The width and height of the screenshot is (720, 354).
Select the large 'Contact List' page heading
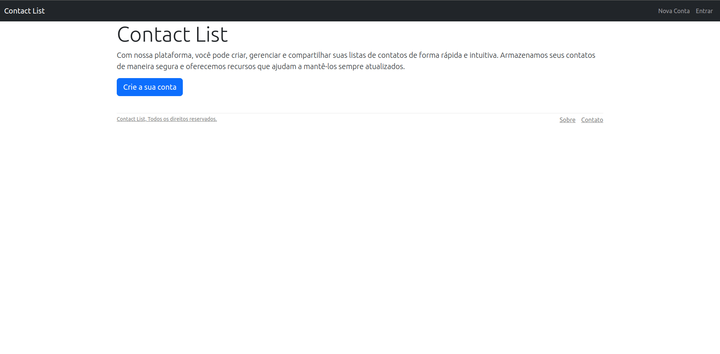pyautogui.click(x=172, y=35)
